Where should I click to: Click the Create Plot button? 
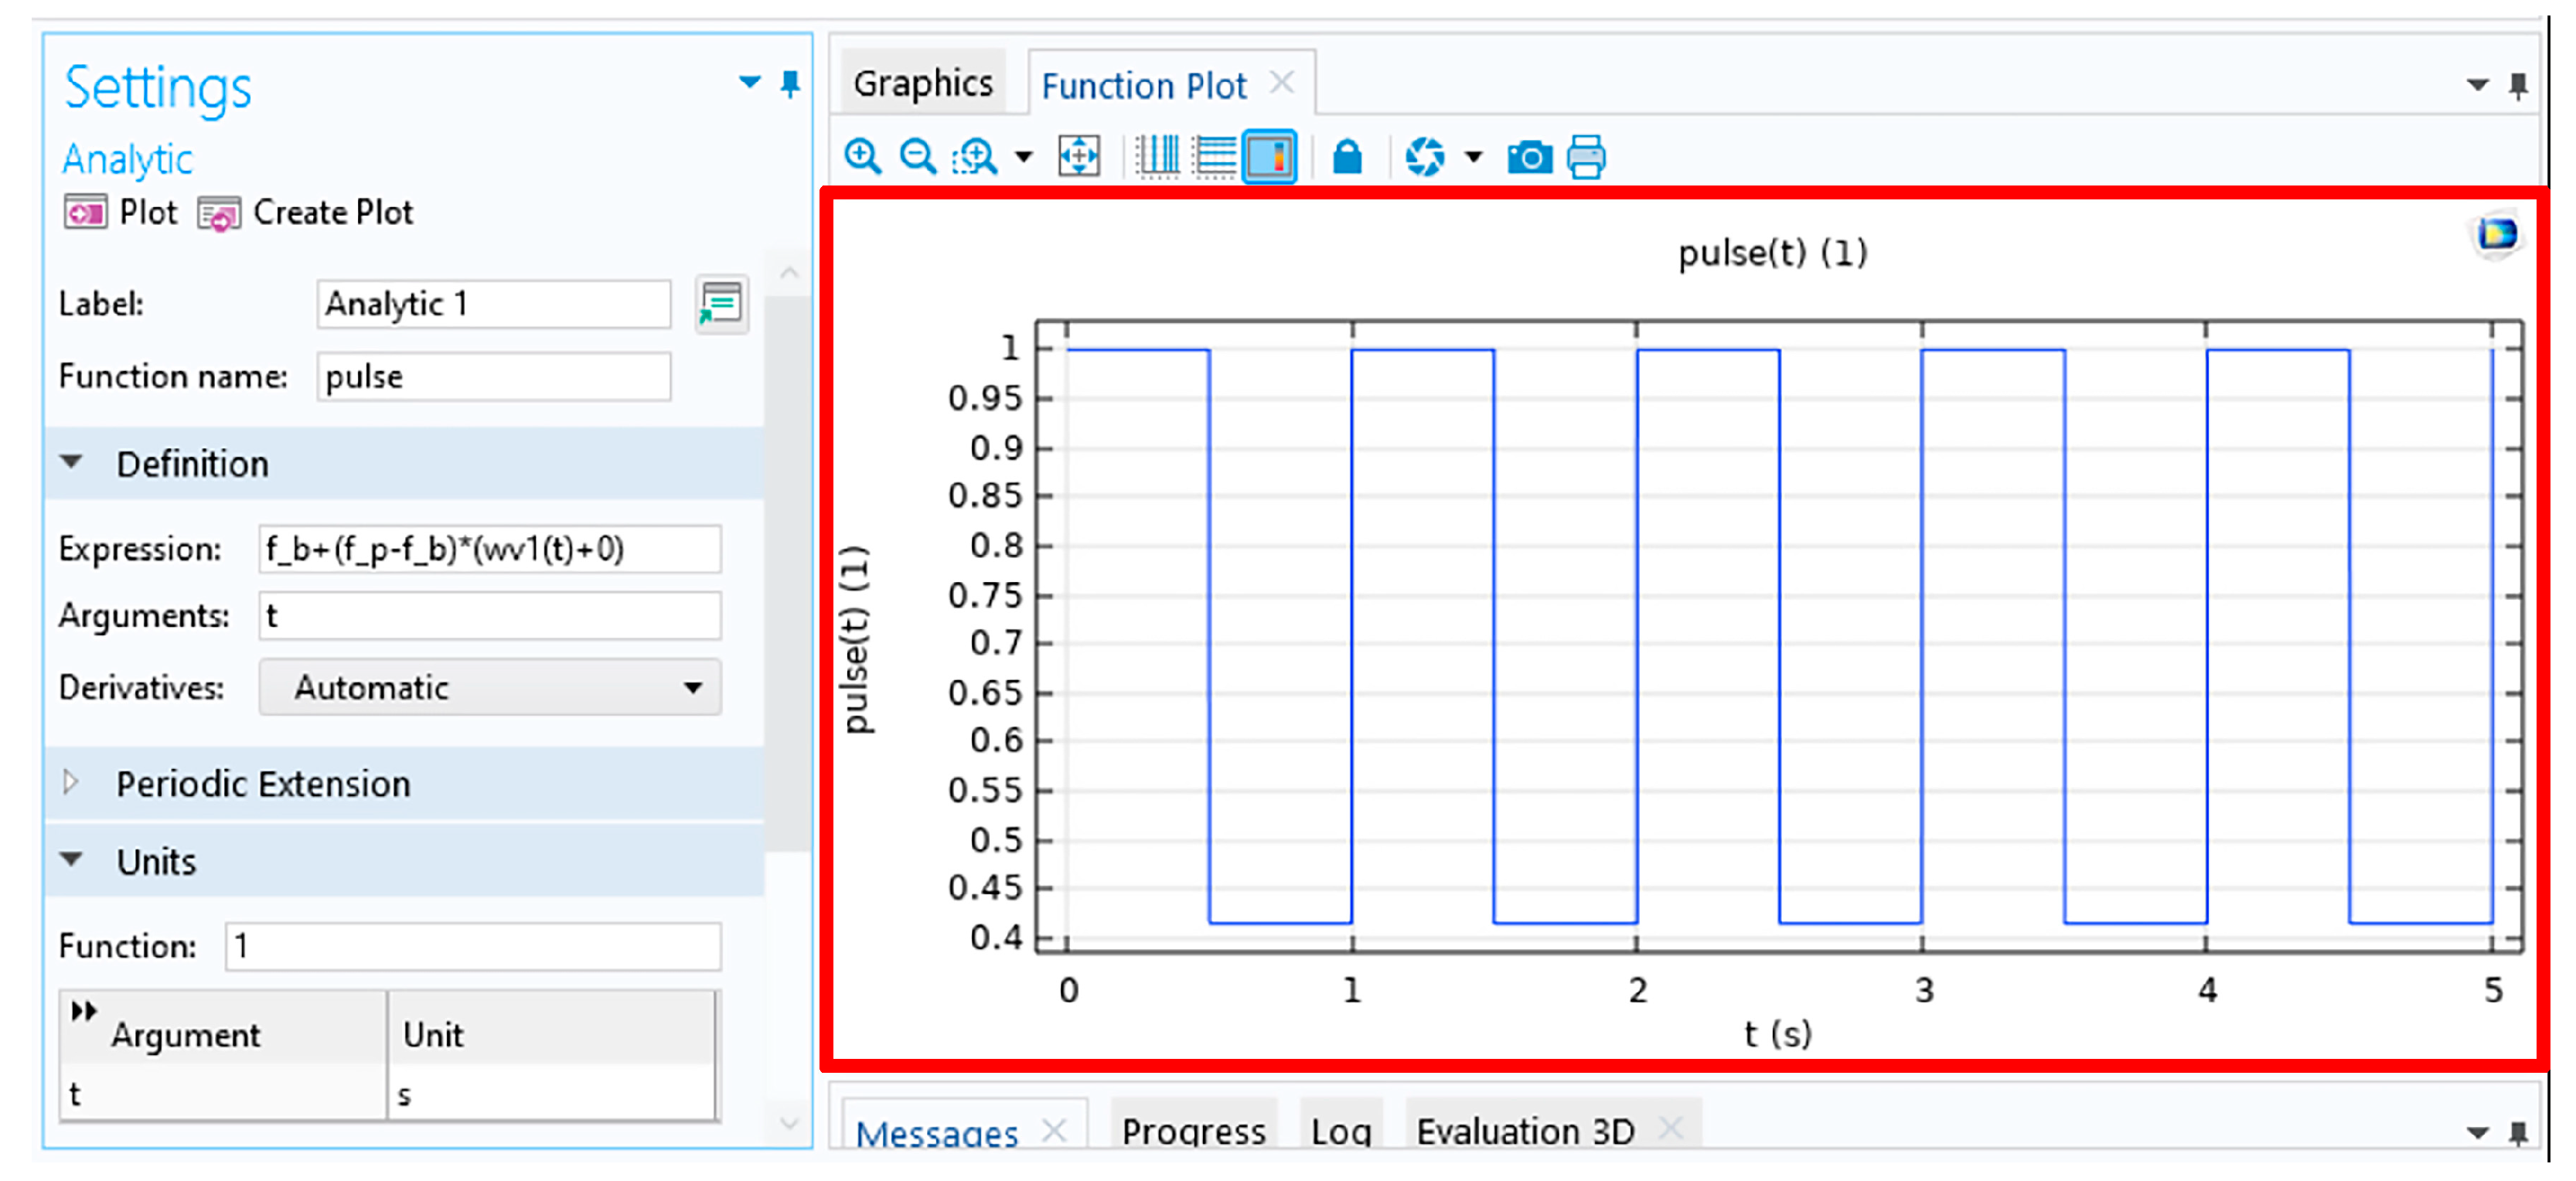tap(306, 213)
